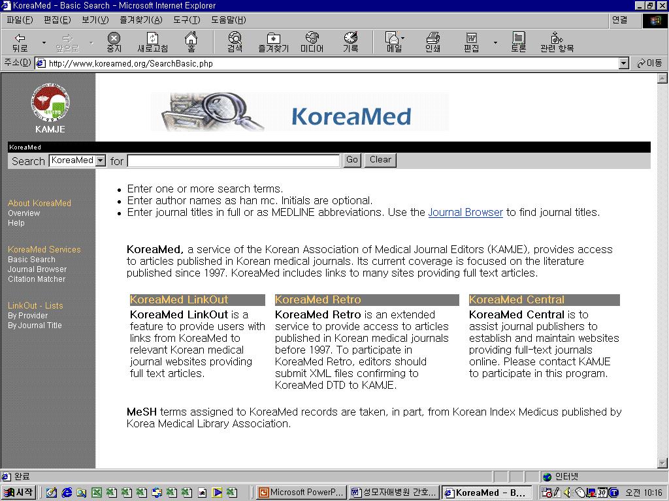Click the speaker volume tray icon

[567, 493]
